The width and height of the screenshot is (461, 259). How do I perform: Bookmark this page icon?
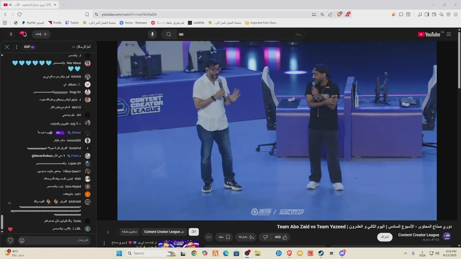pos(87,14)
